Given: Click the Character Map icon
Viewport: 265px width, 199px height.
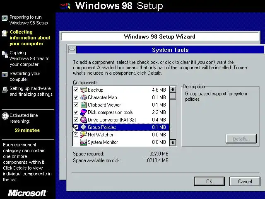Looking at the screenshot, I should point(84,97).
